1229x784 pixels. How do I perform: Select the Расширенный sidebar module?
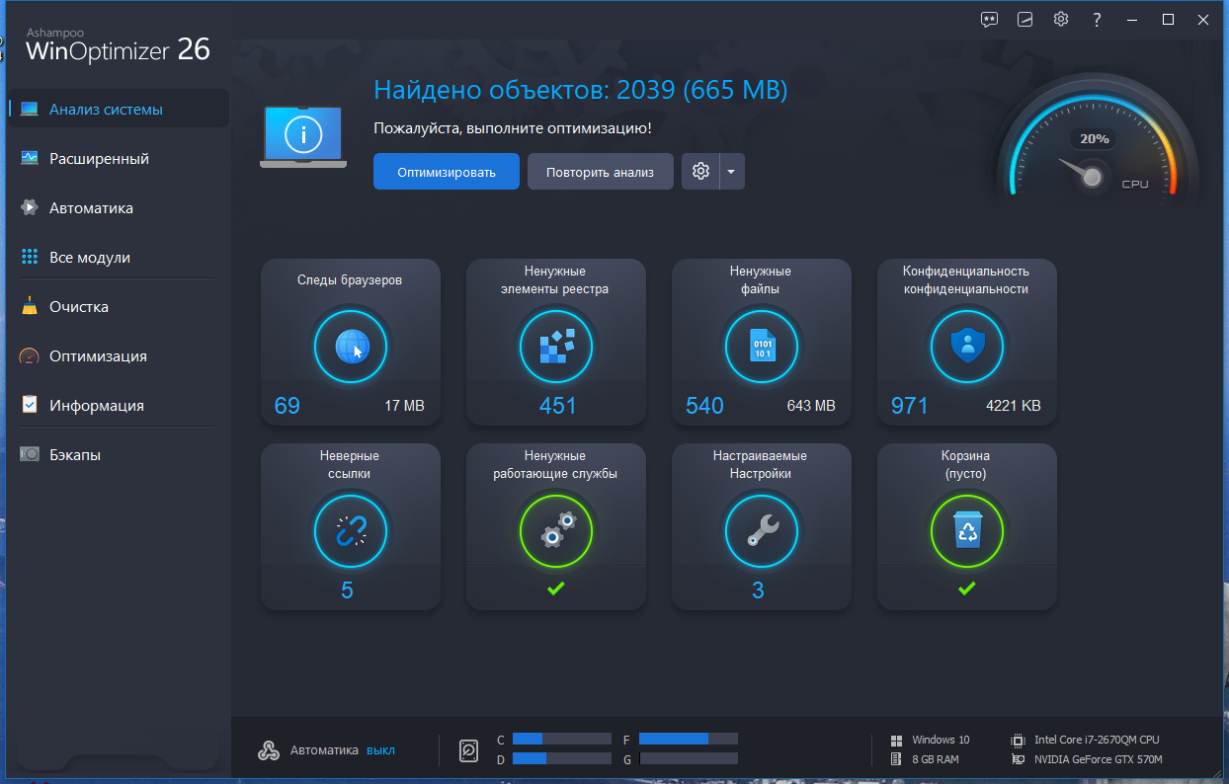(x=98, y=158)
